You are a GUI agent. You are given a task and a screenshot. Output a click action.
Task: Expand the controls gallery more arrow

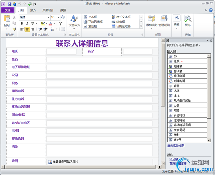[141, 27]
